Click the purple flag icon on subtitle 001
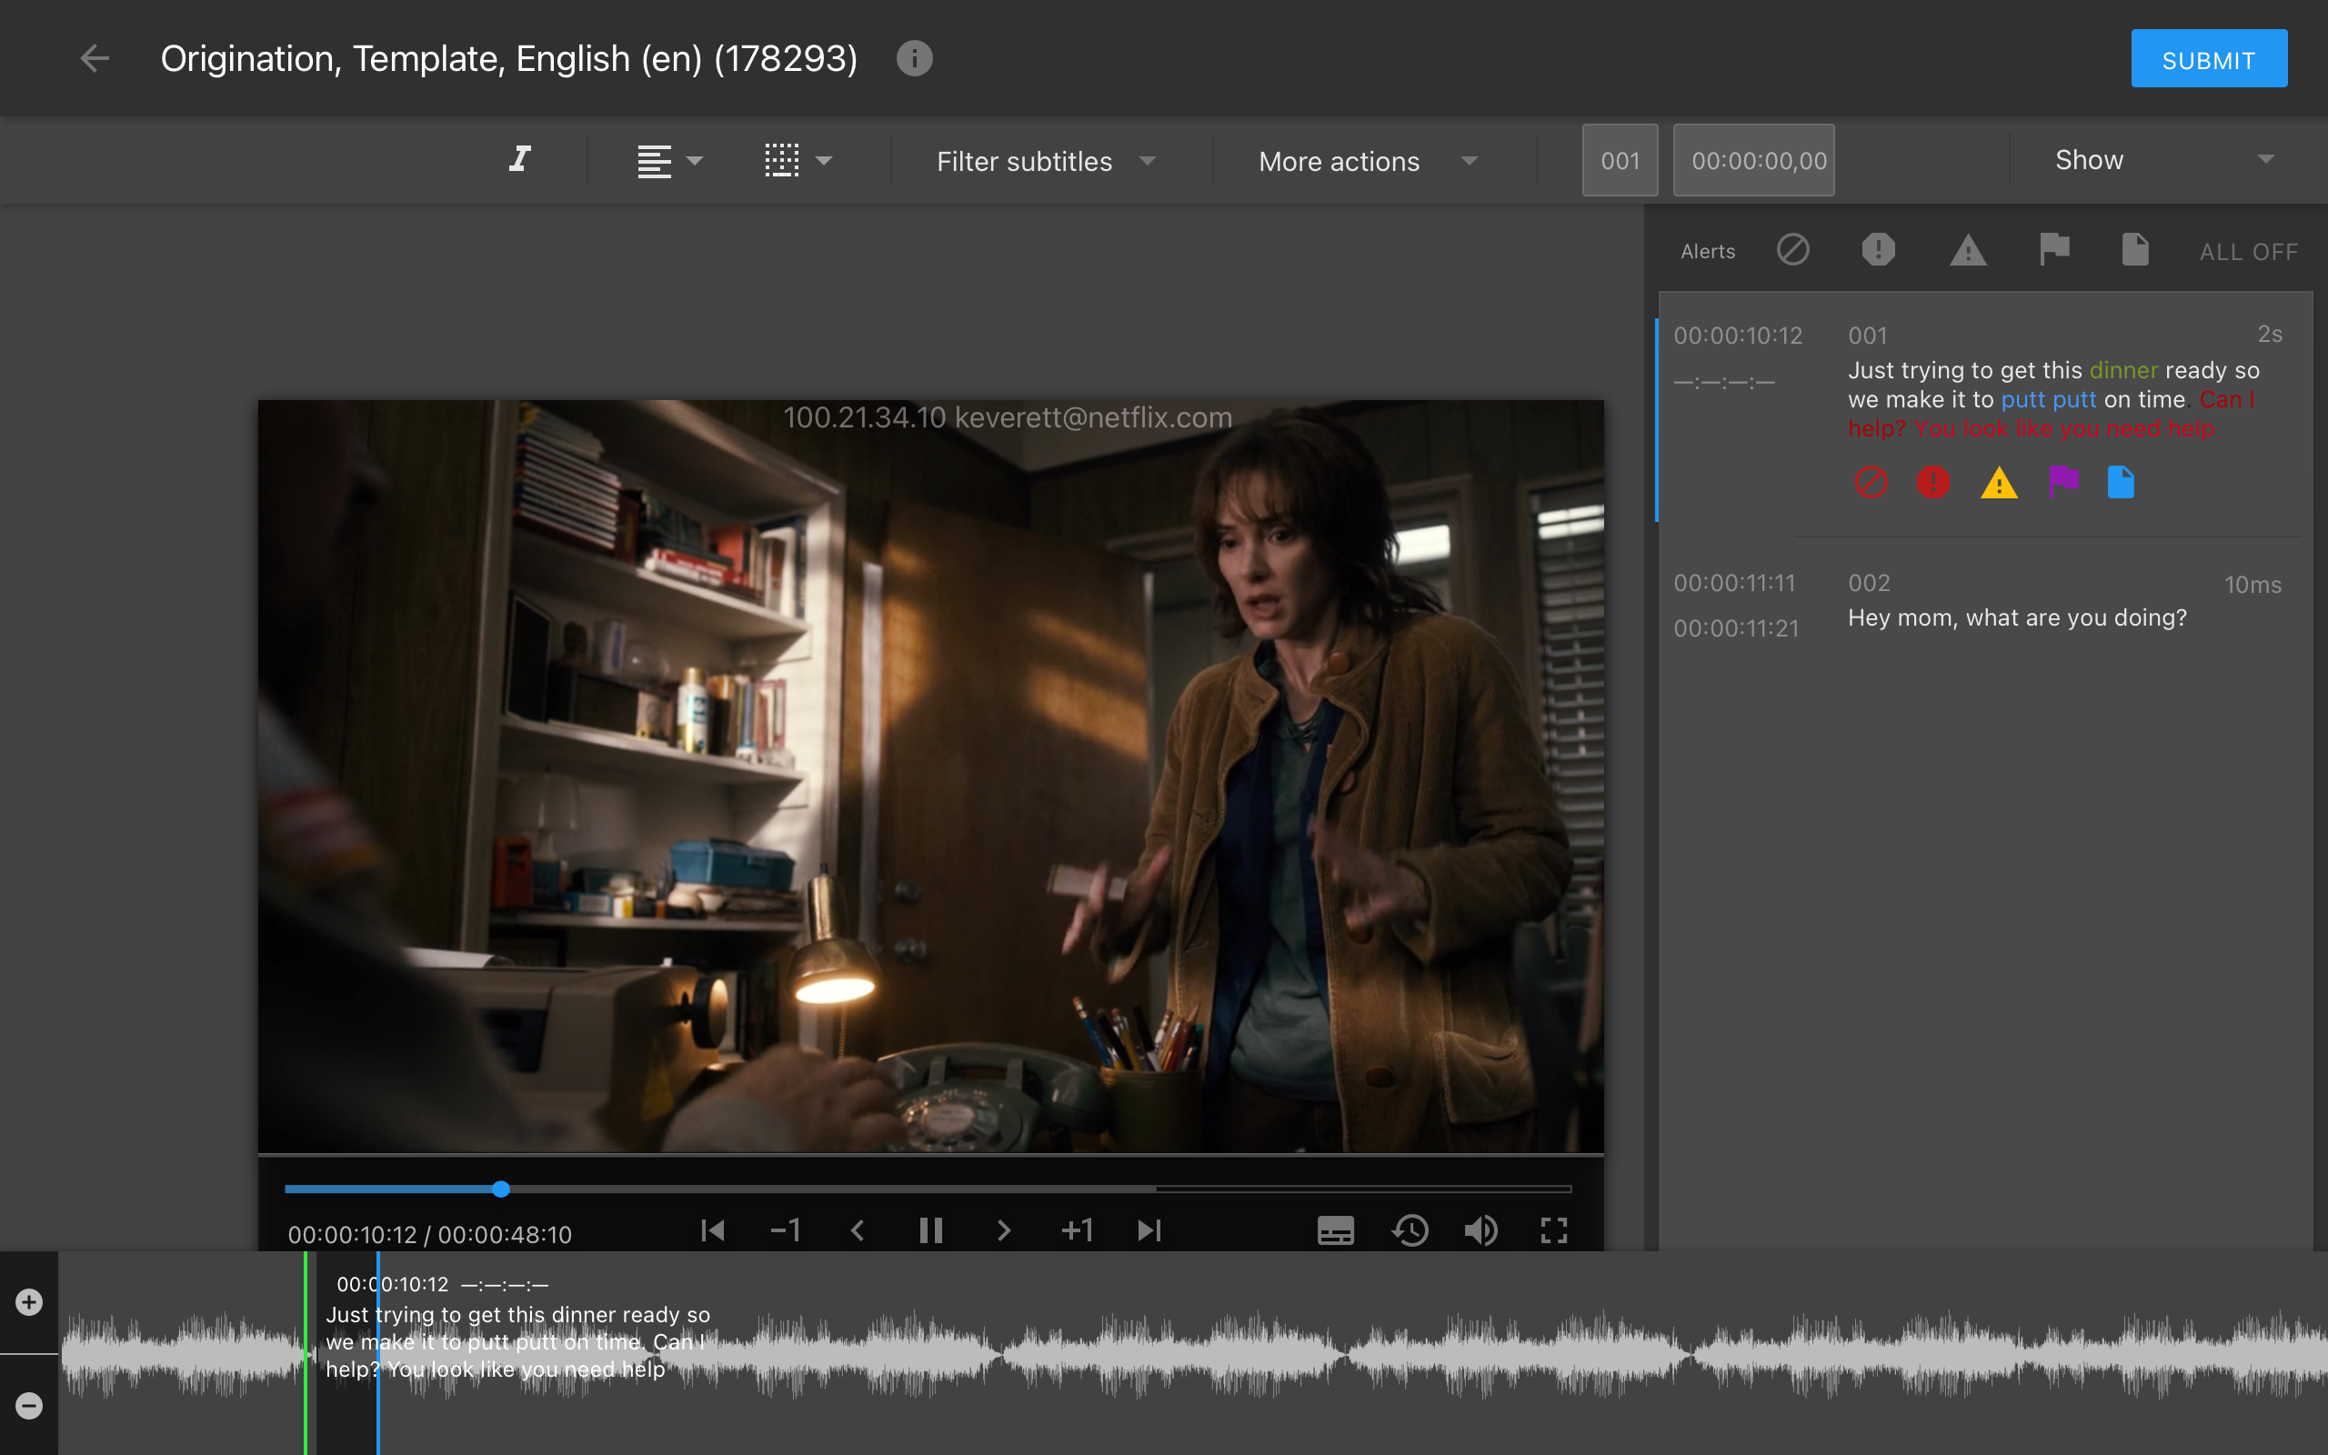This screenshot has height=1455, width=2328. pos(2064,480)
